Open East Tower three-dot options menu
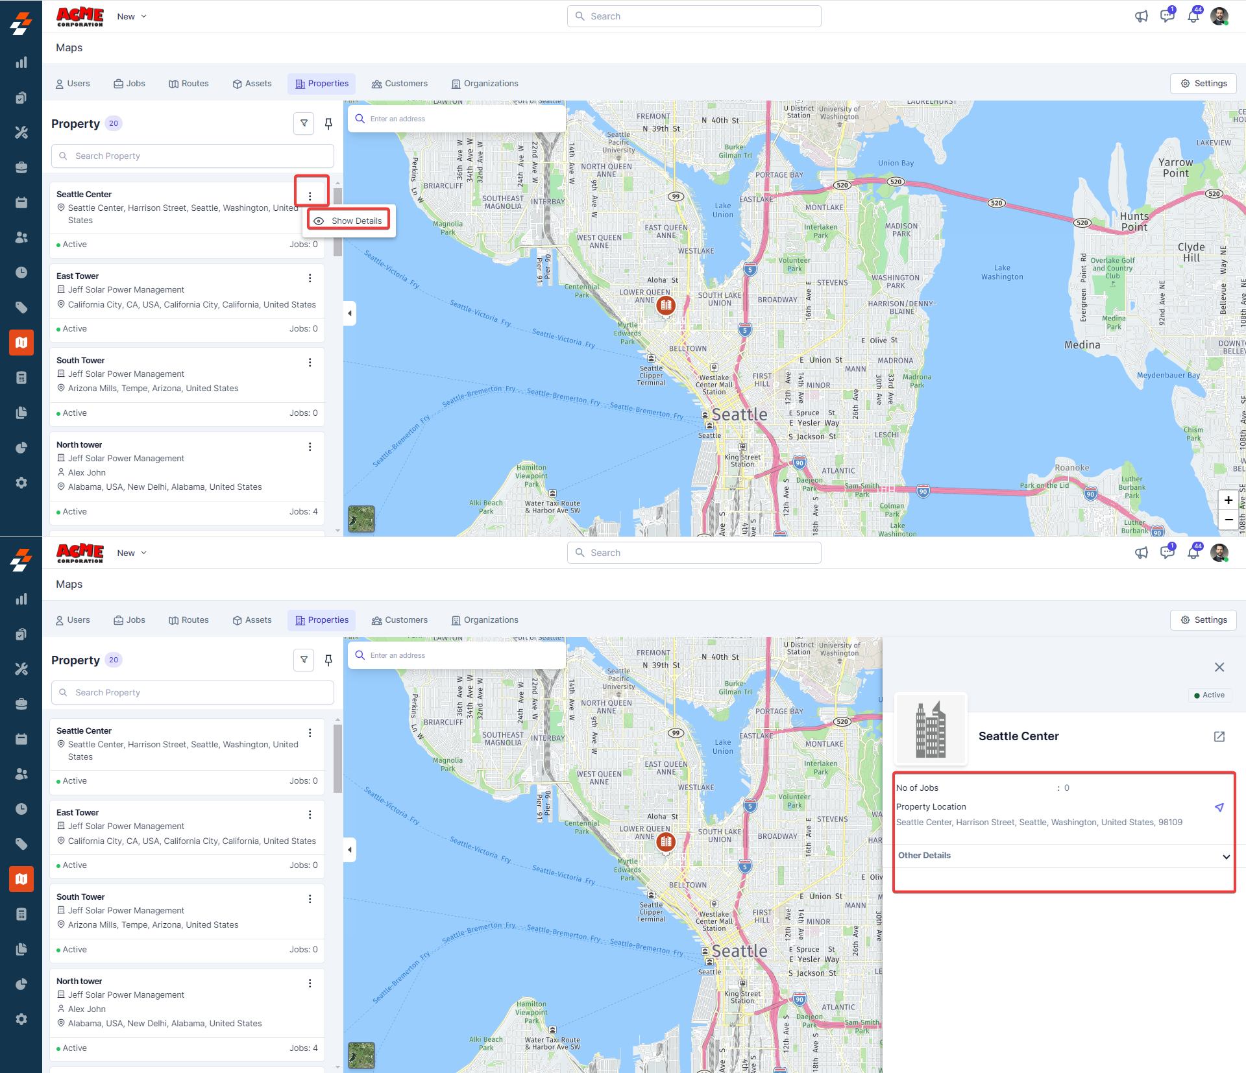The height and width of the screenshot is (1073, 1246). pos(310,278)
